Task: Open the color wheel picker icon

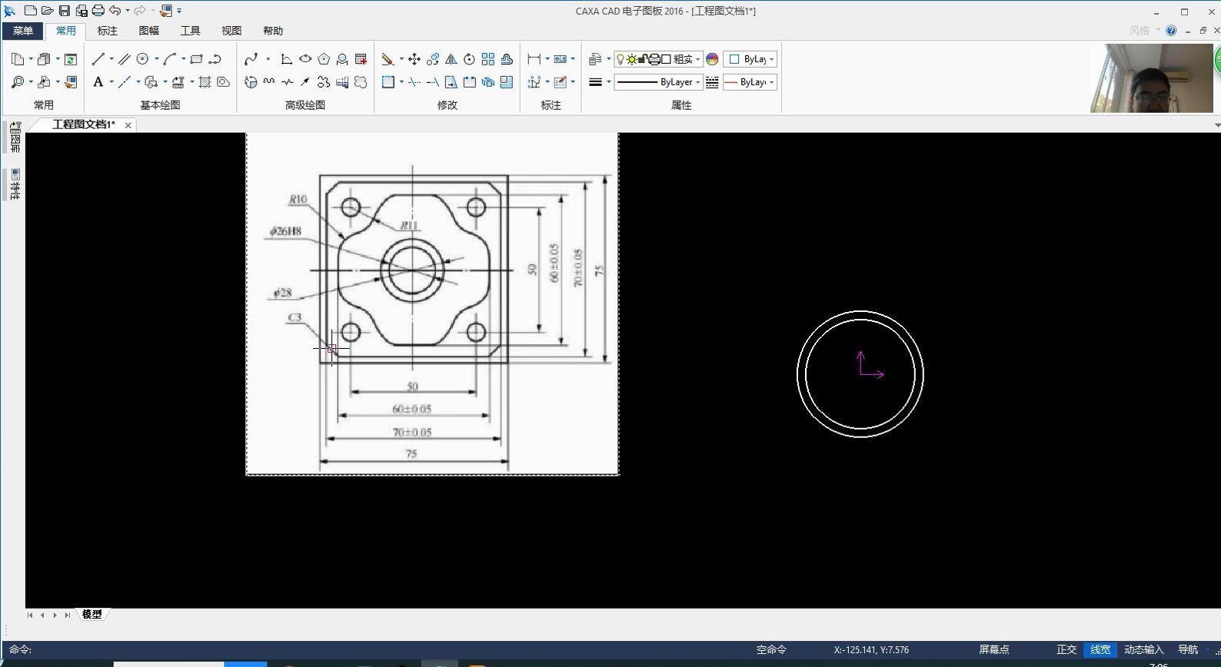Action: [x=712, y=59]
